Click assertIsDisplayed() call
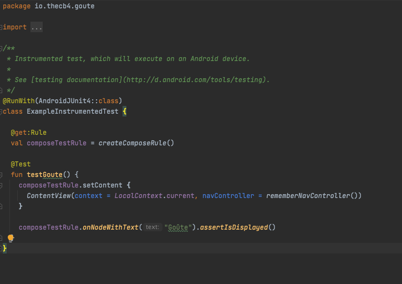 point(238,227)
